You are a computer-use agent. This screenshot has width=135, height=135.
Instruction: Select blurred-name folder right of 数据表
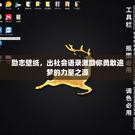click(x=77, y=5)
